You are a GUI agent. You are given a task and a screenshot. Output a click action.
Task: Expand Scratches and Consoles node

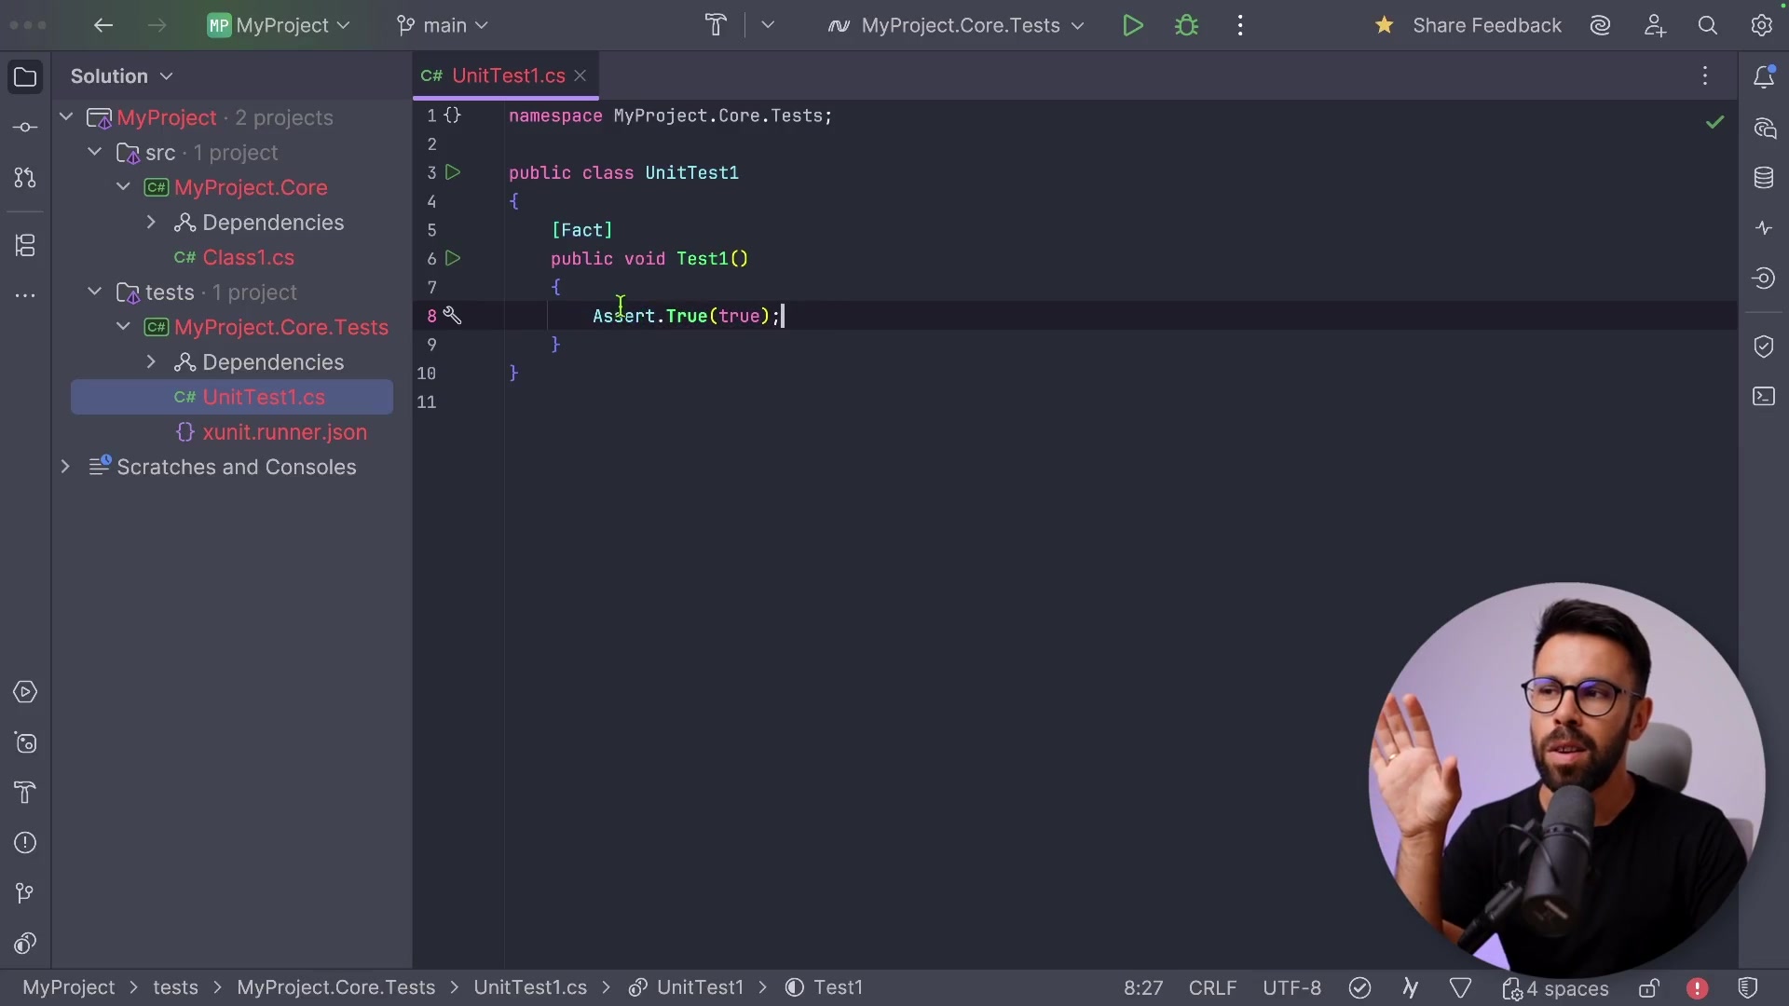(65, 467)
